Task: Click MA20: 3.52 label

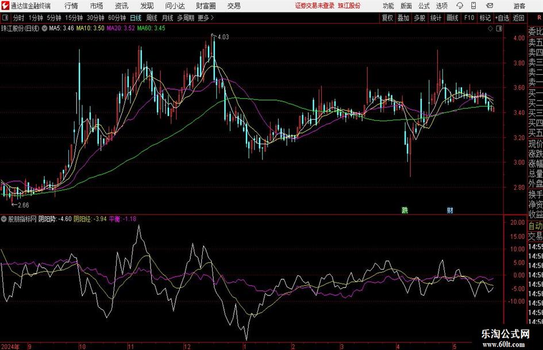Action: point(121,28)
